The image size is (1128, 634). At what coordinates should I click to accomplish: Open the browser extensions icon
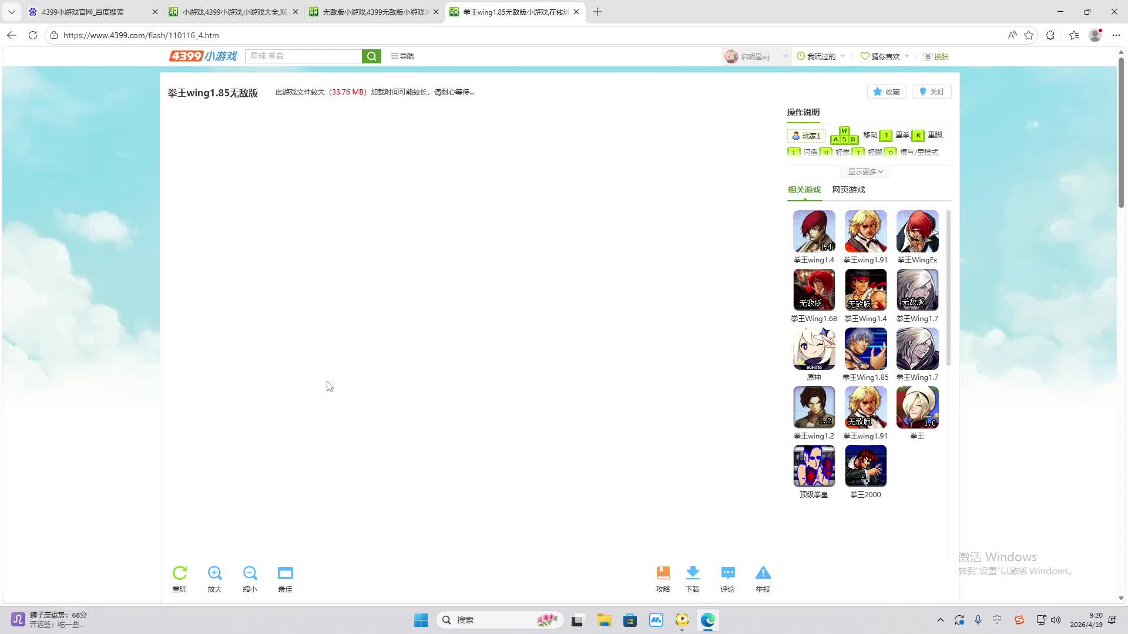tap(1050, 35)
